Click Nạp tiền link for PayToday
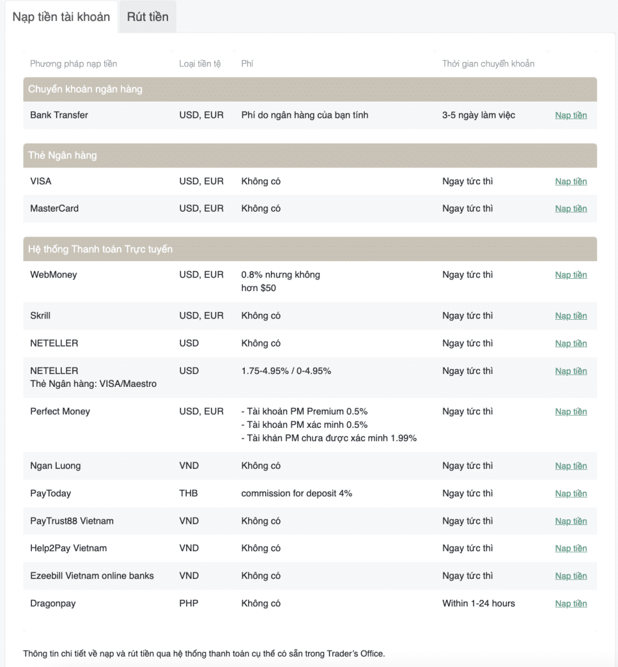Screen dimensions: 618x667 pyautogui.click(x=570, y=494)
